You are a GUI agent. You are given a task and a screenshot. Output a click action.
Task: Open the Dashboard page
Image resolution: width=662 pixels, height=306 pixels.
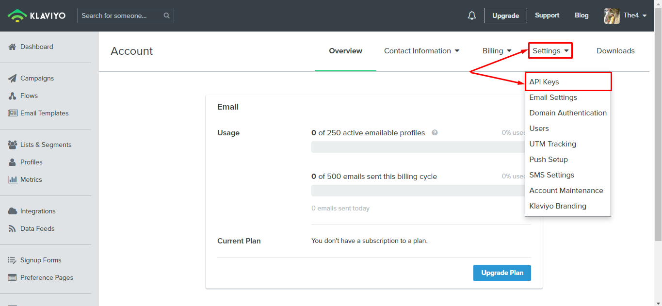pos(37,47)
